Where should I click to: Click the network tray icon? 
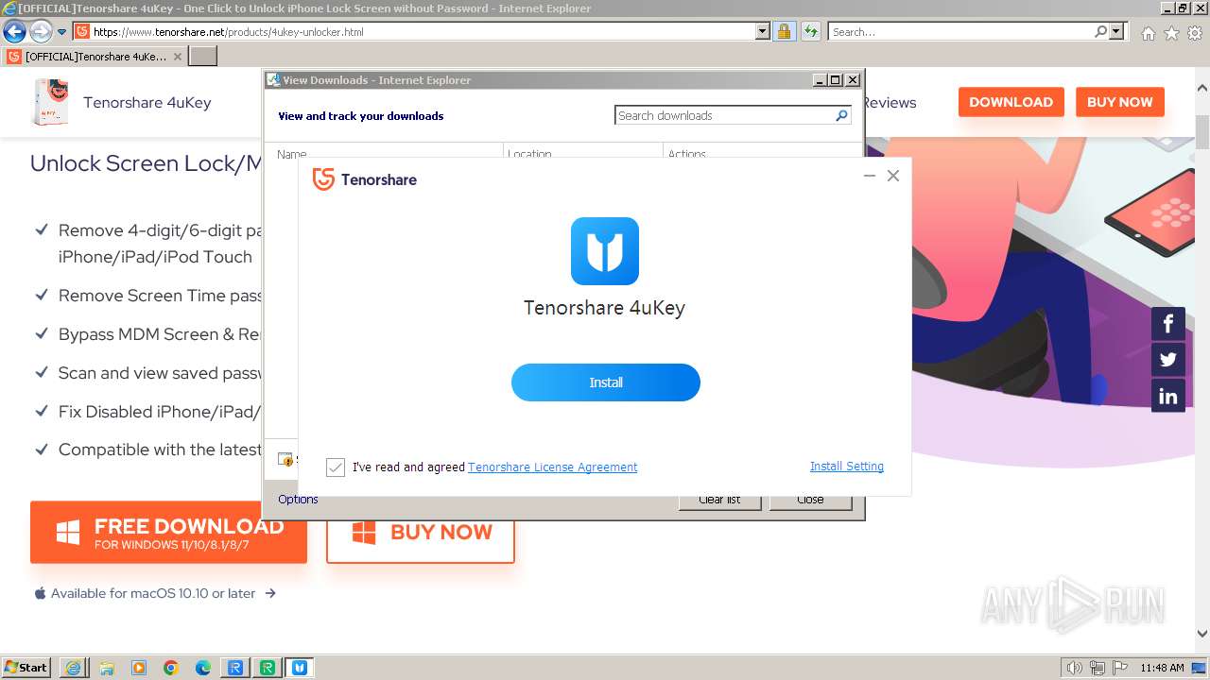pyautogui.click(x=1098, y=668)
